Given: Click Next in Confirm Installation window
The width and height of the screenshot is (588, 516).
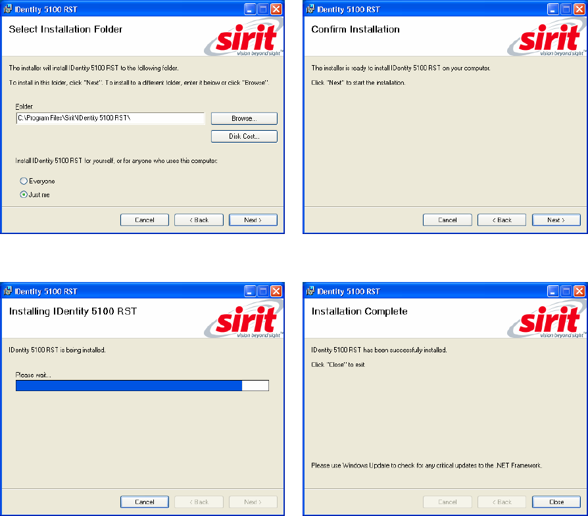Looking at the screenshot, I should pos(556,220).
